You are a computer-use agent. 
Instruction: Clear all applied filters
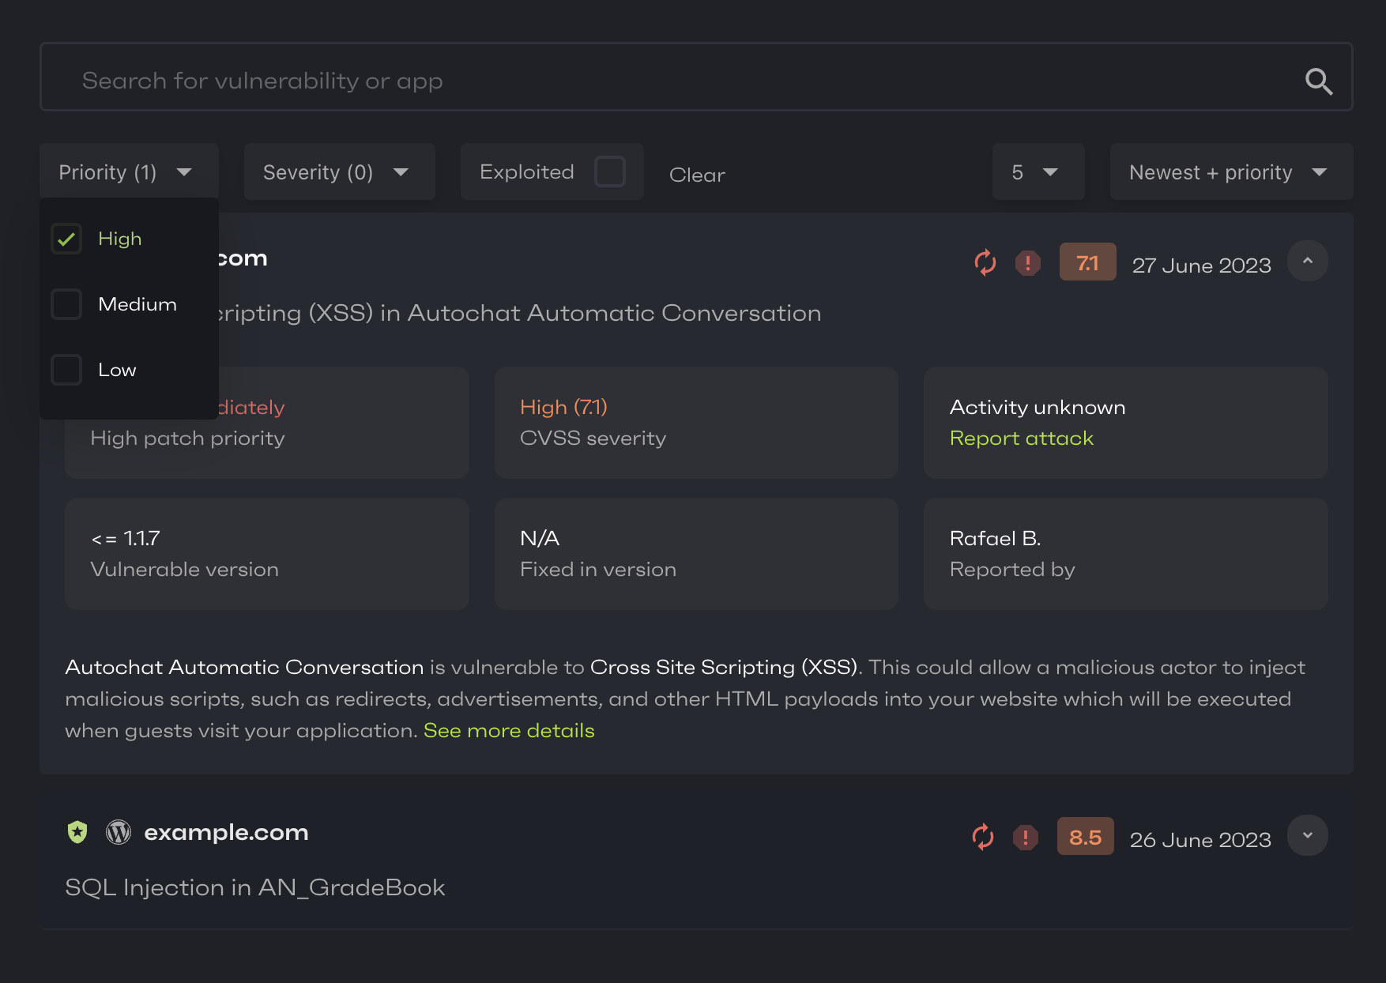click(x=697, y=175)
